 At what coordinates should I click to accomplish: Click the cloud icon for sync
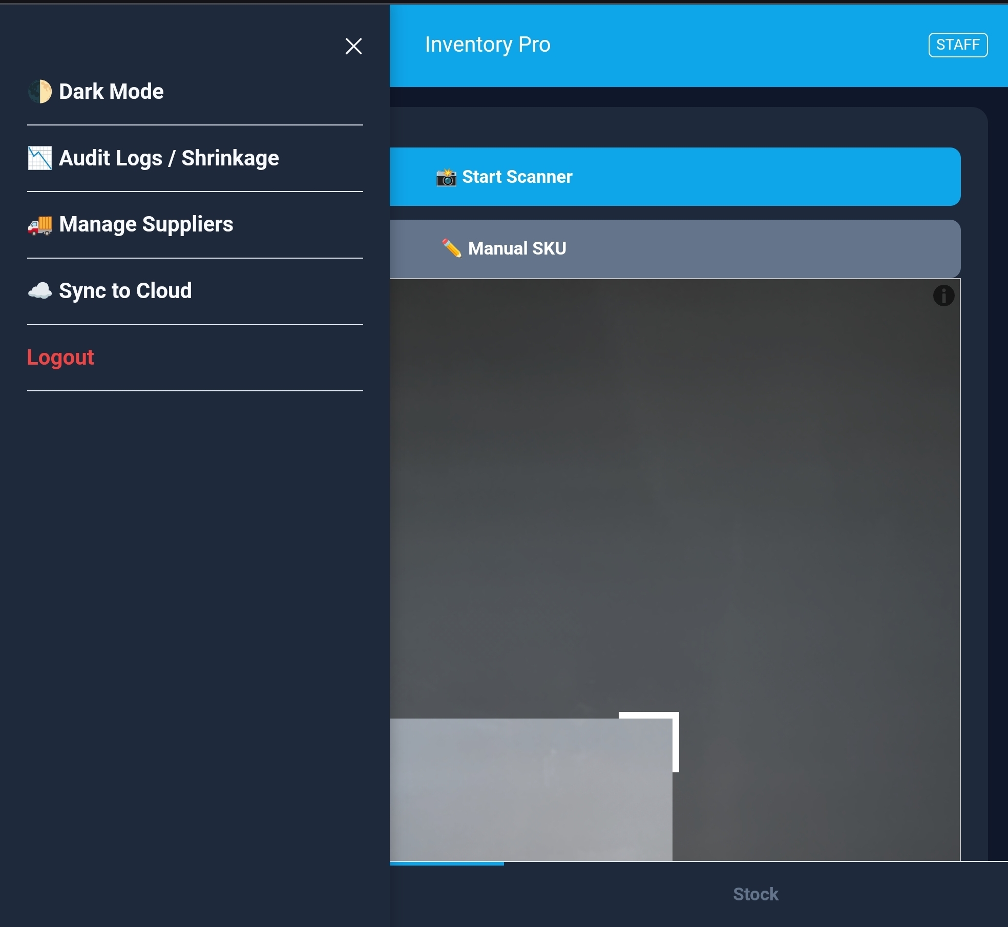point(40,290)
